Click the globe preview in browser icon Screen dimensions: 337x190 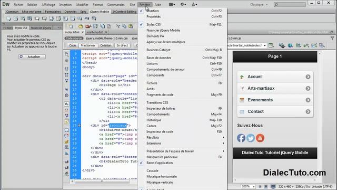click(290, 45)
